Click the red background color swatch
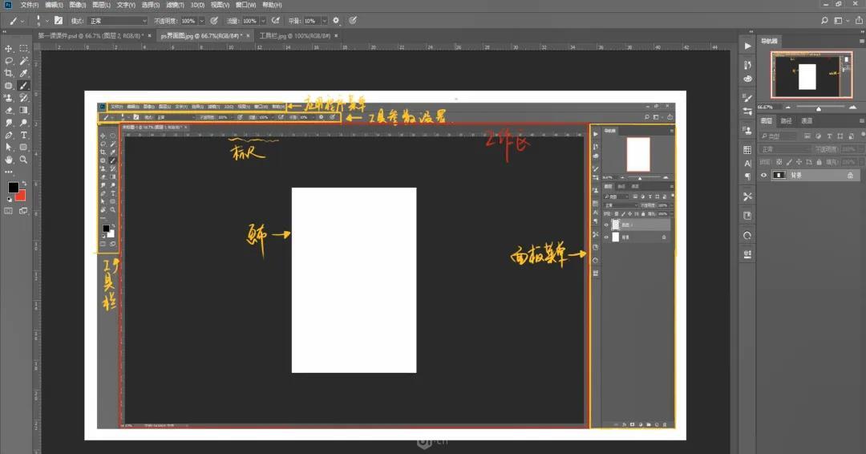Viewport: 866px width, 454px height. pos(20,195)
